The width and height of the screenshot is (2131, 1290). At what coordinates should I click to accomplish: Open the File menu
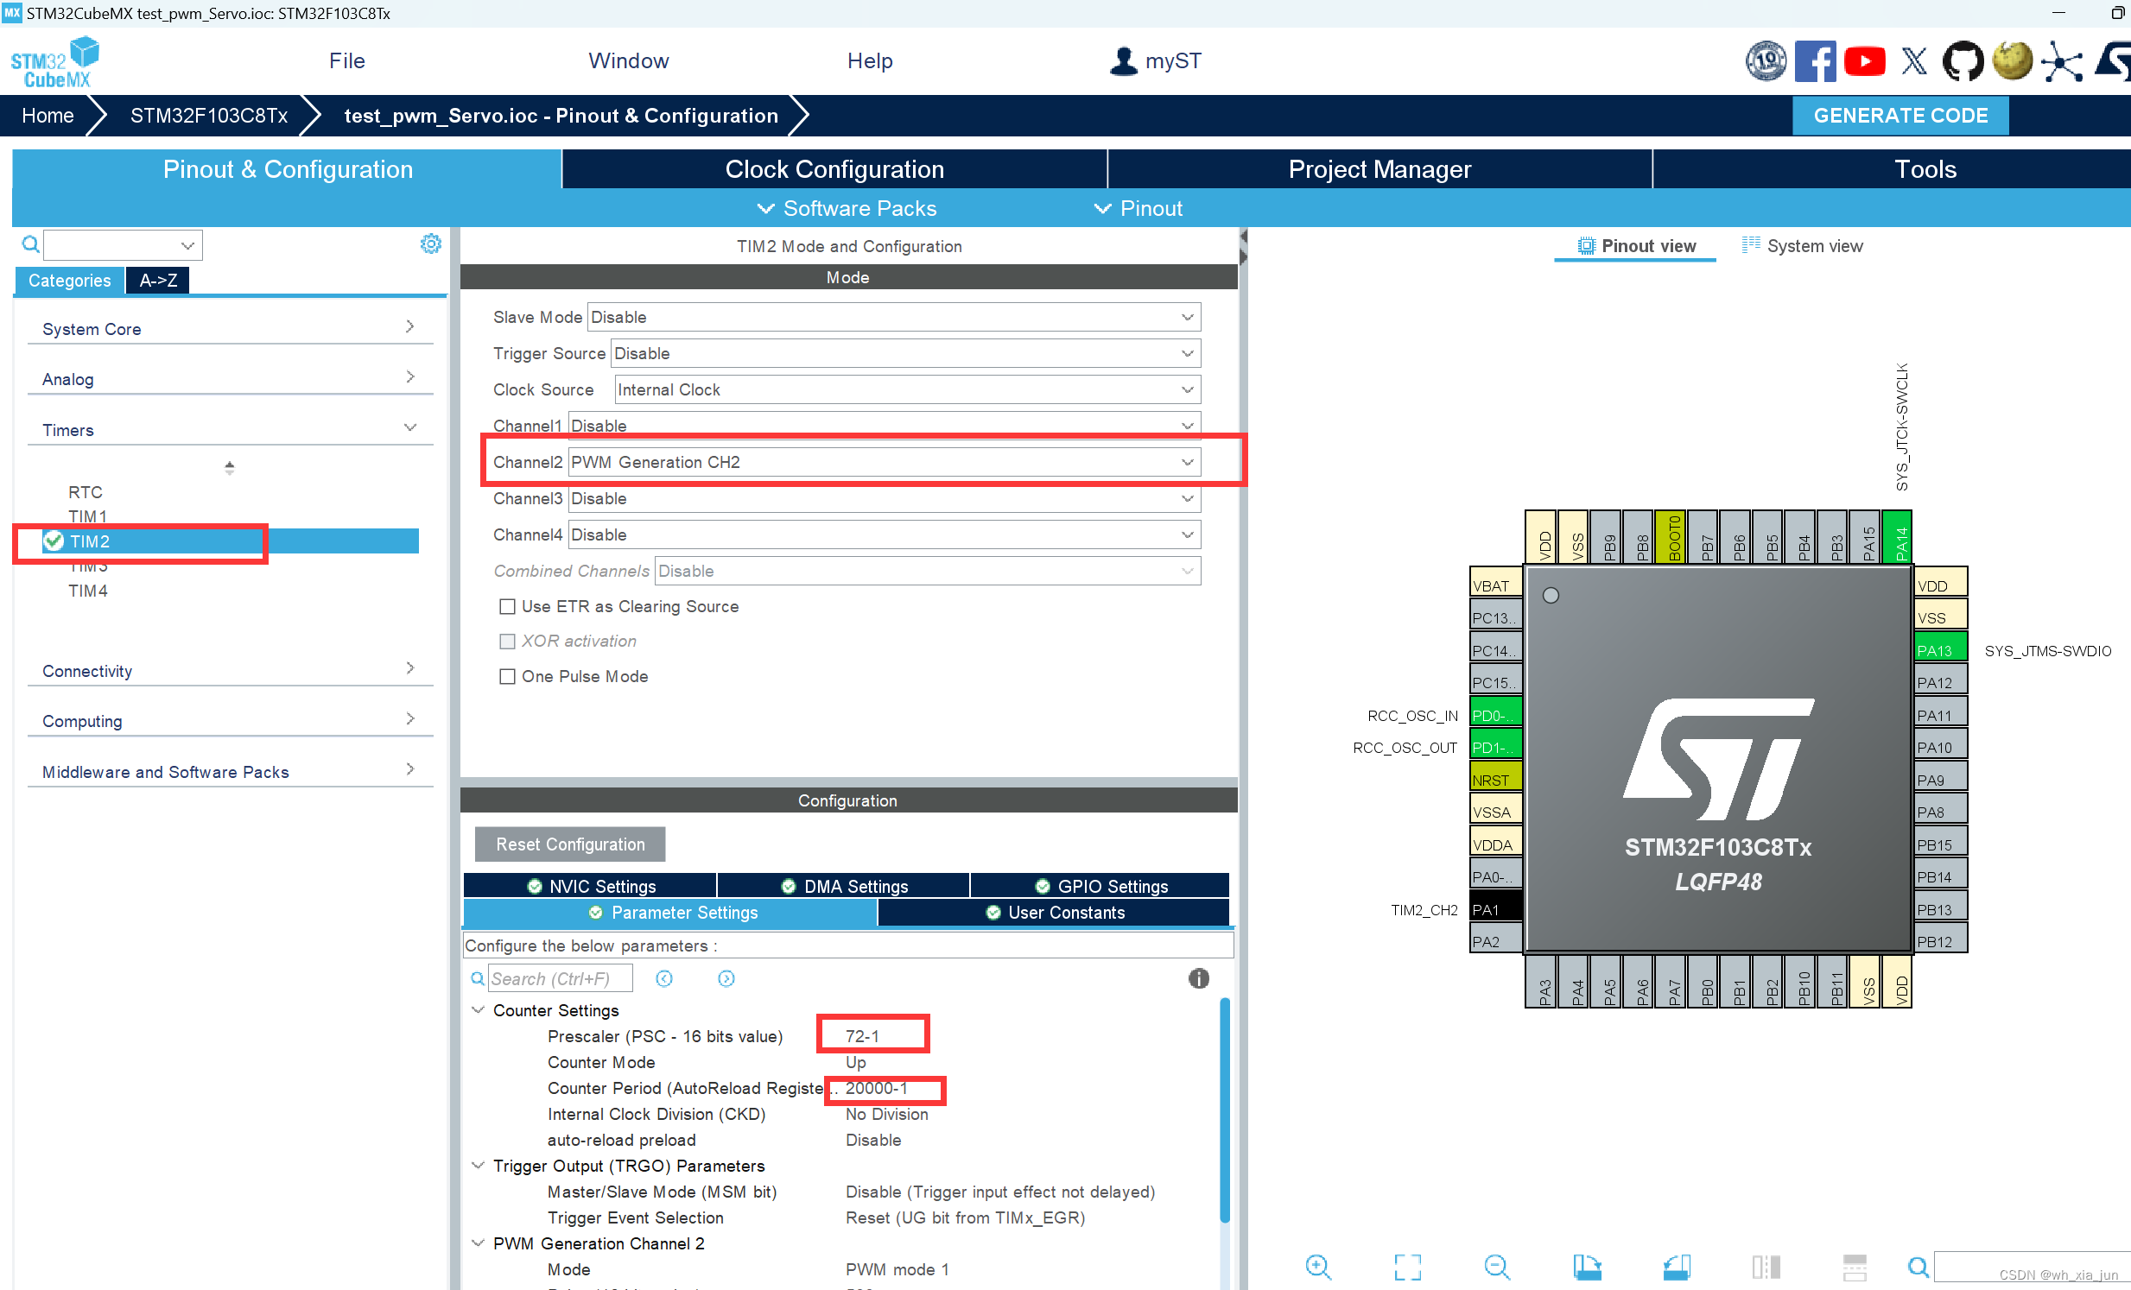346,61
